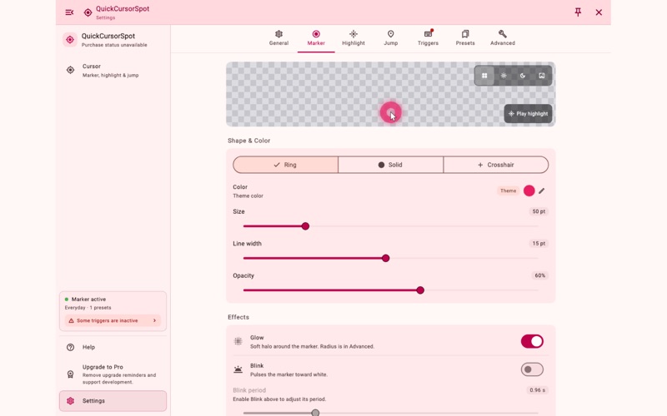
Task: Open the Jump tab
Action: [x=390, y=37]
